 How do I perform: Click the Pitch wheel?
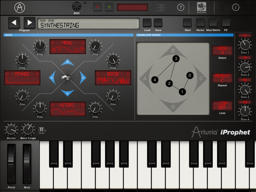11,164
